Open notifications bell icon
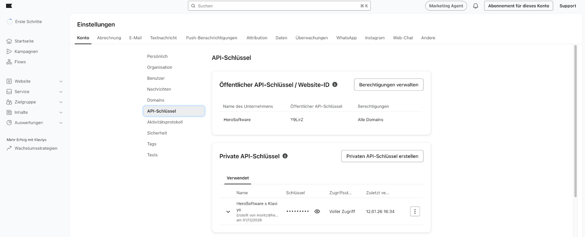Screen dimensions: 585x237 475,6
